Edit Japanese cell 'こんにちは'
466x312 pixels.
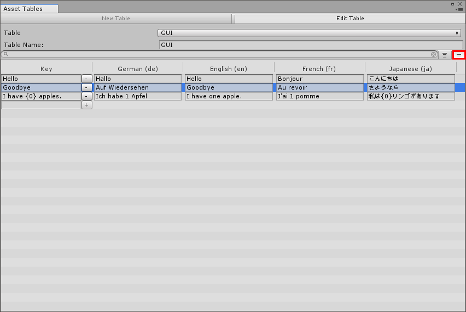411,79
